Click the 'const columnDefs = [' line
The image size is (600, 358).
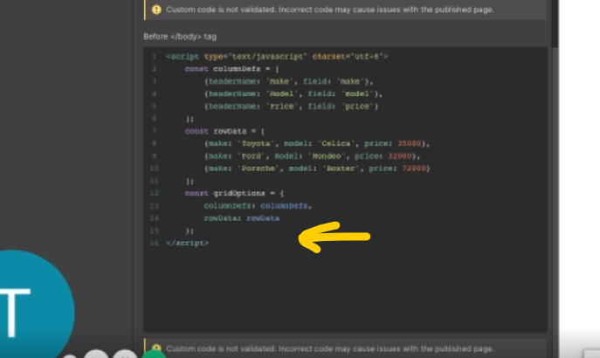pyautogui.click(x=232, y=69)
